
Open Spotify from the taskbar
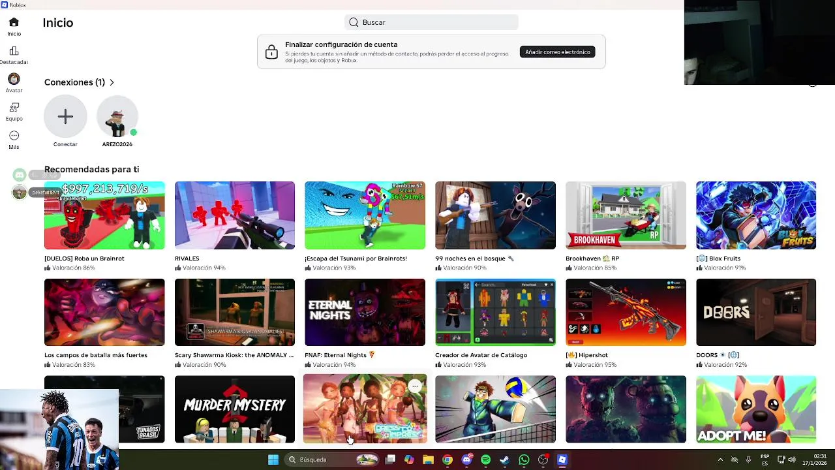485,460
